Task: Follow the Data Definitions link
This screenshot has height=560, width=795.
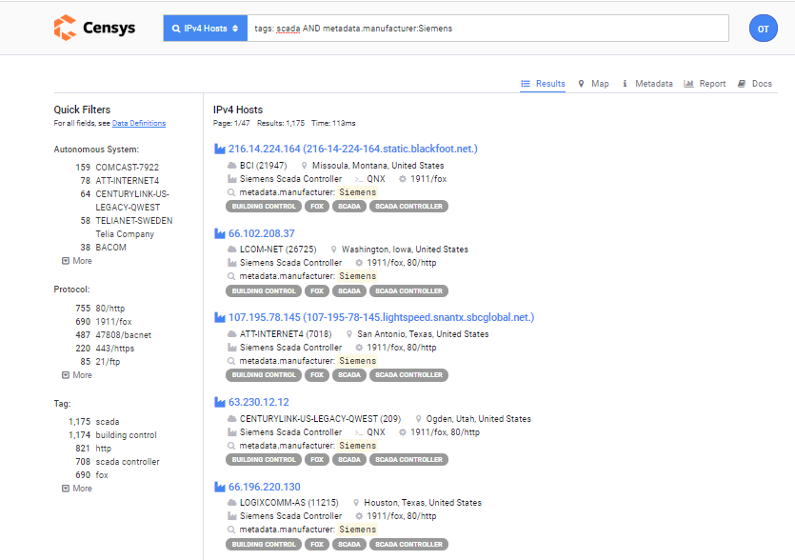Action: coord(139,123)
